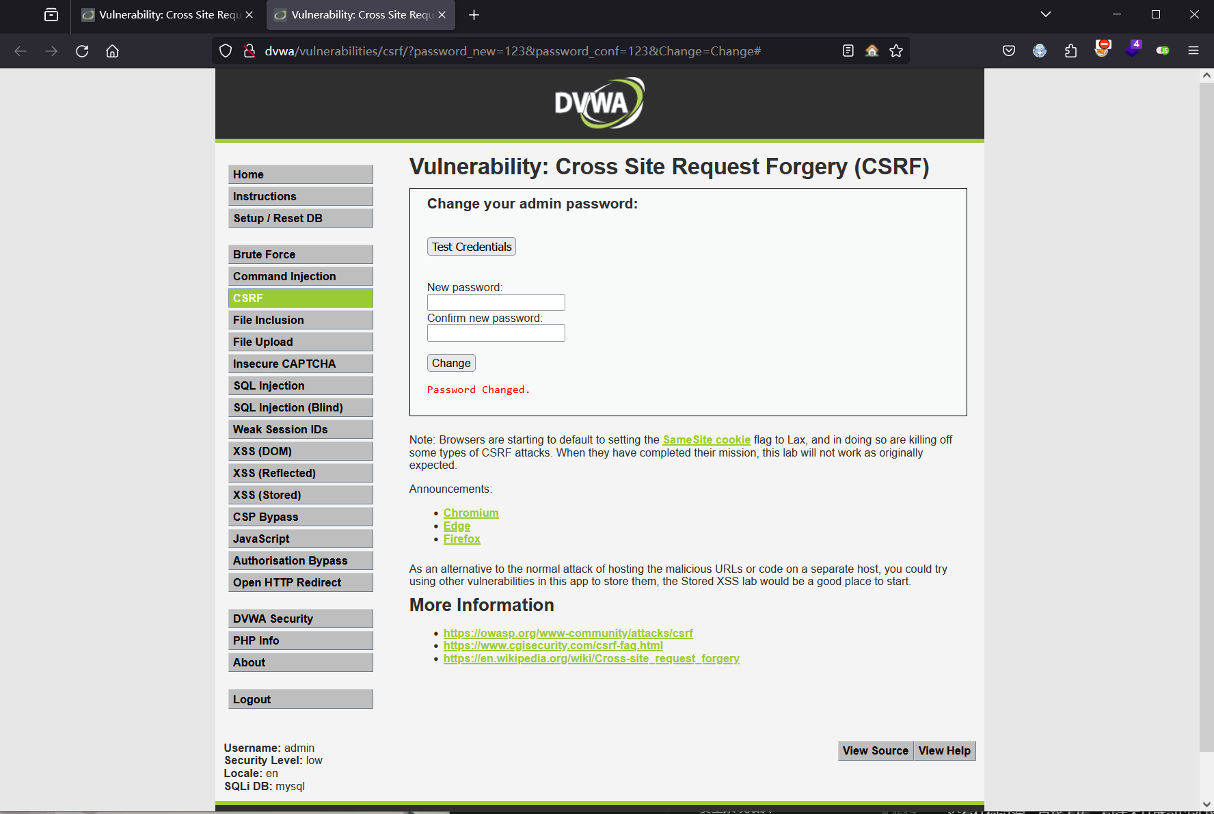The height and width of the screenshot is (814, 1214).
Task: Focus the Confirm new password field
Action: (x=496, y=333)
